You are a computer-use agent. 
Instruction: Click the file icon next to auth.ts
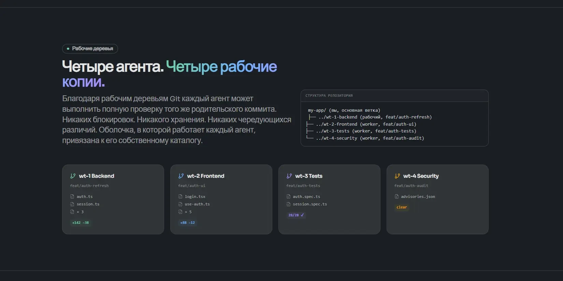pos(72,197)
